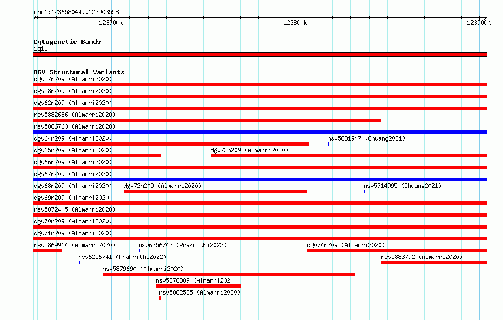
Task: Click the red bar under dgv74n209
Action: pyautogui.click(x=397, y=251)
